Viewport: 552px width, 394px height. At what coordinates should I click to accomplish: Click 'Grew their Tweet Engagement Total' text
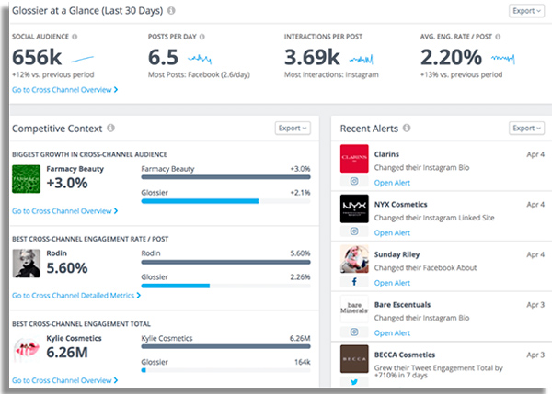coord(438,371)
